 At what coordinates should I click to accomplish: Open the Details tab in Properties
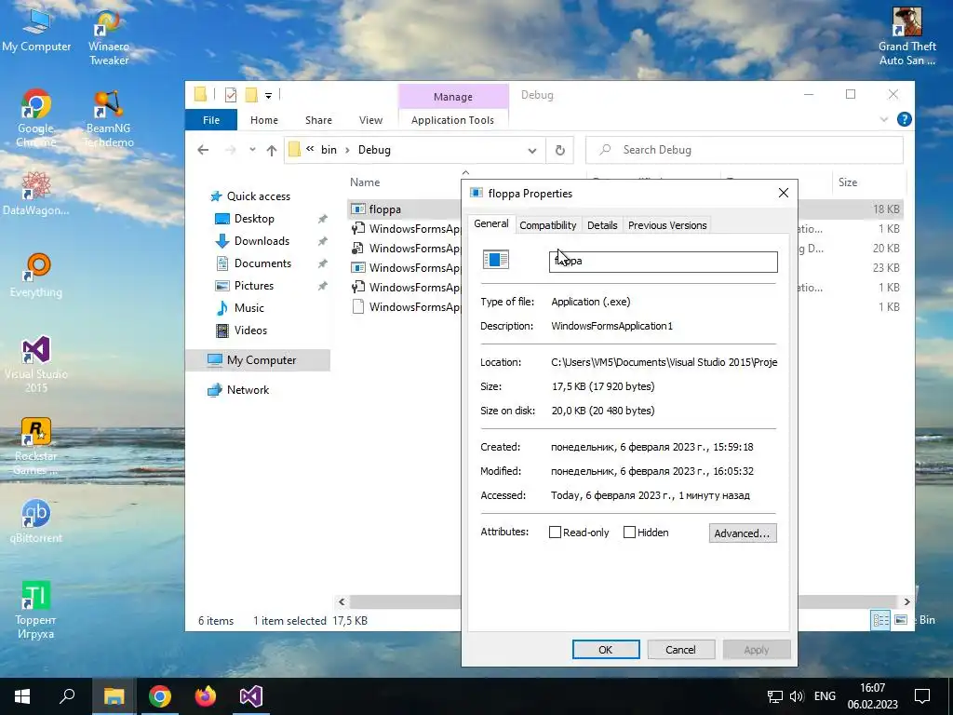(x=602, y=225)
